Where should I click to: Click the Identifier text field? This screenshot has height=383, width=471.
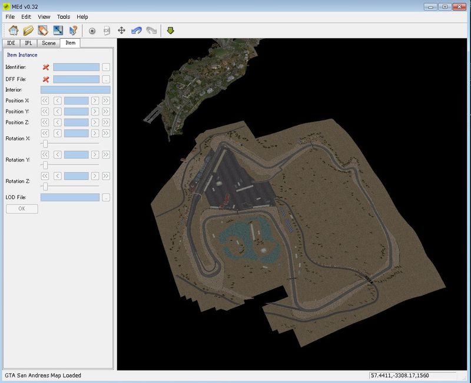tap(77, 67)
